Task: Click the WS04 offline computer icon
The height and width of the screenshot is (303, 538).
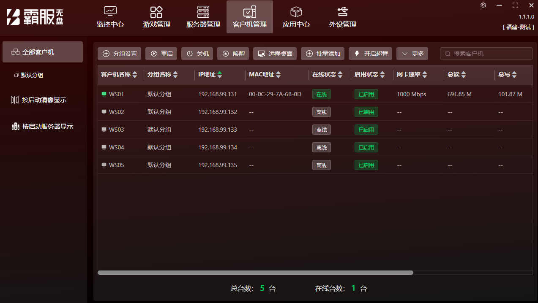Action: point(104,147)
